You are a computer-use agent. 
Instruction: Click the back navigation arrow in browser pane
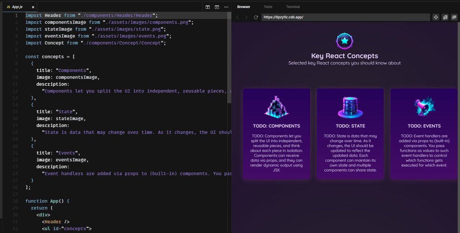[237, 17]
